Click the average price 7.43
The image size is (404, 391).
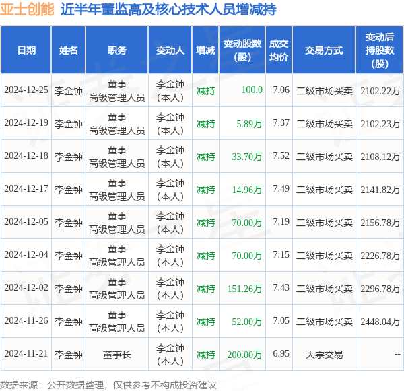point(281,288)
